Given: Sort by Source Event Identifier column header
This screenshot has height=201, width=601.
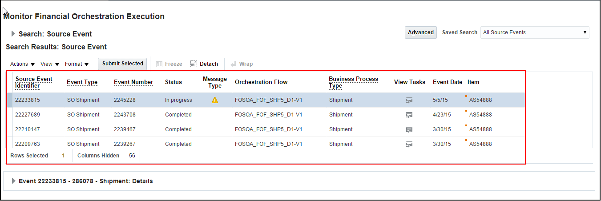Looking at the screenshot, I should coord(34,82).
